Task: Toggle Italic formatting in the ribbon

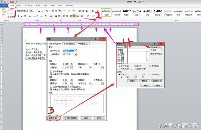Action: [x=22, y=16]
